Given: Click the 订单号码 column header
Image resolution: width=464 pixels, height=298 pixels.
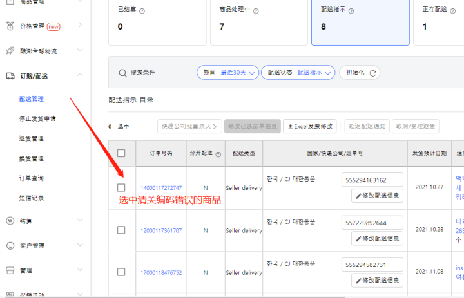Looking at the screenshot, I should [160, 153].
